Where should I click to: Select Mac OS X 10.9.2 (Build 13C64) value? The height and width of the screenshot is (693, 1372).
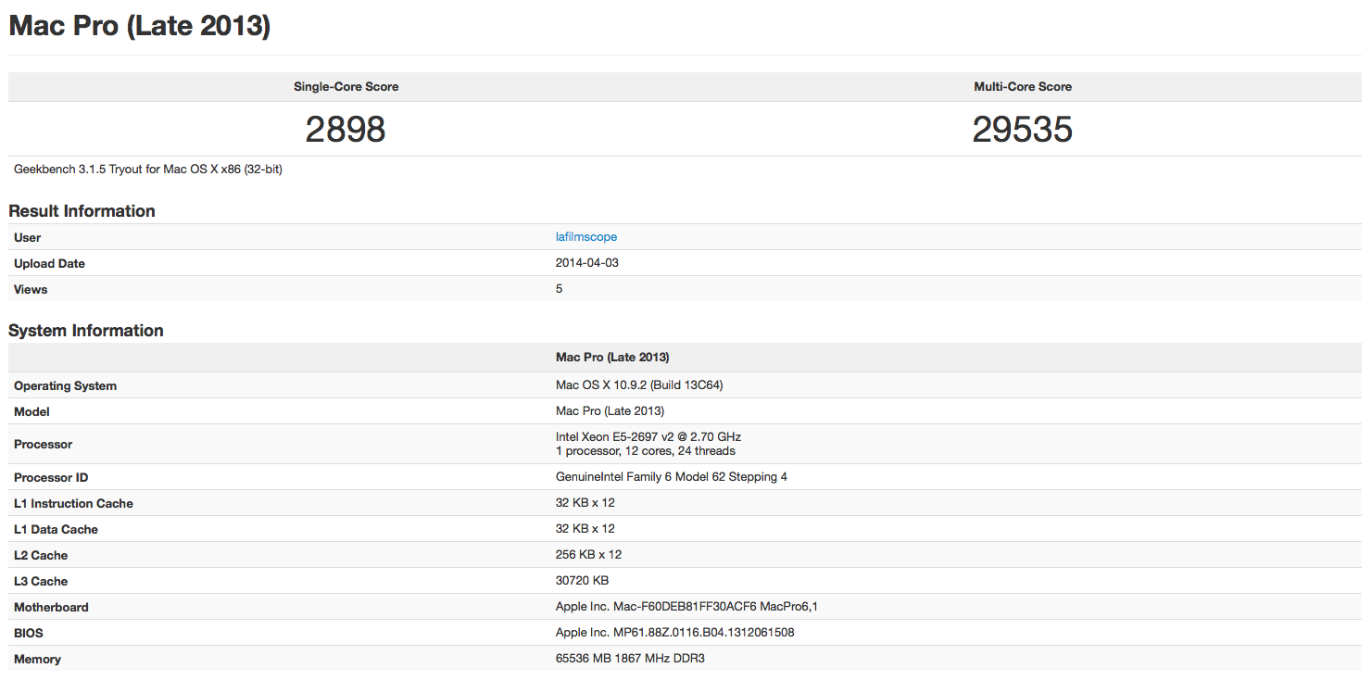point(639,385)
